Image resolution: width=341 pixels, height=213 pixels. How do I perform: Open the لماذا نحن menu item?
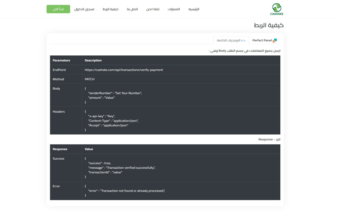click(x=153, y=9)
